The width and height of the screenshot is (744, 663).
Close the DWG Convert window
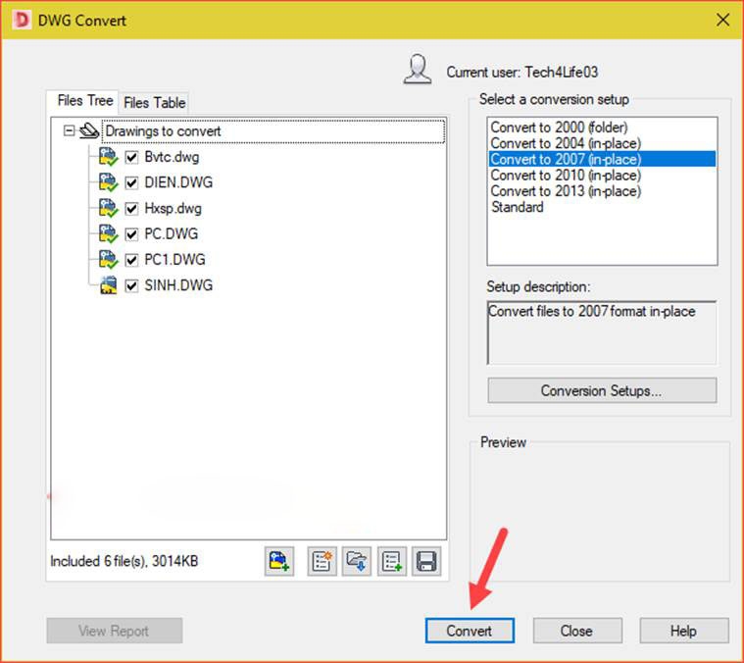point(722,20)
